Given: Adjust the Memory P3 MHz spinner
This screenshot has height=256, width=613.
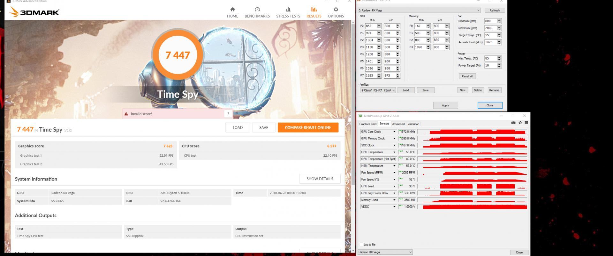Looking at the screenshot, I should click(428, 47).
